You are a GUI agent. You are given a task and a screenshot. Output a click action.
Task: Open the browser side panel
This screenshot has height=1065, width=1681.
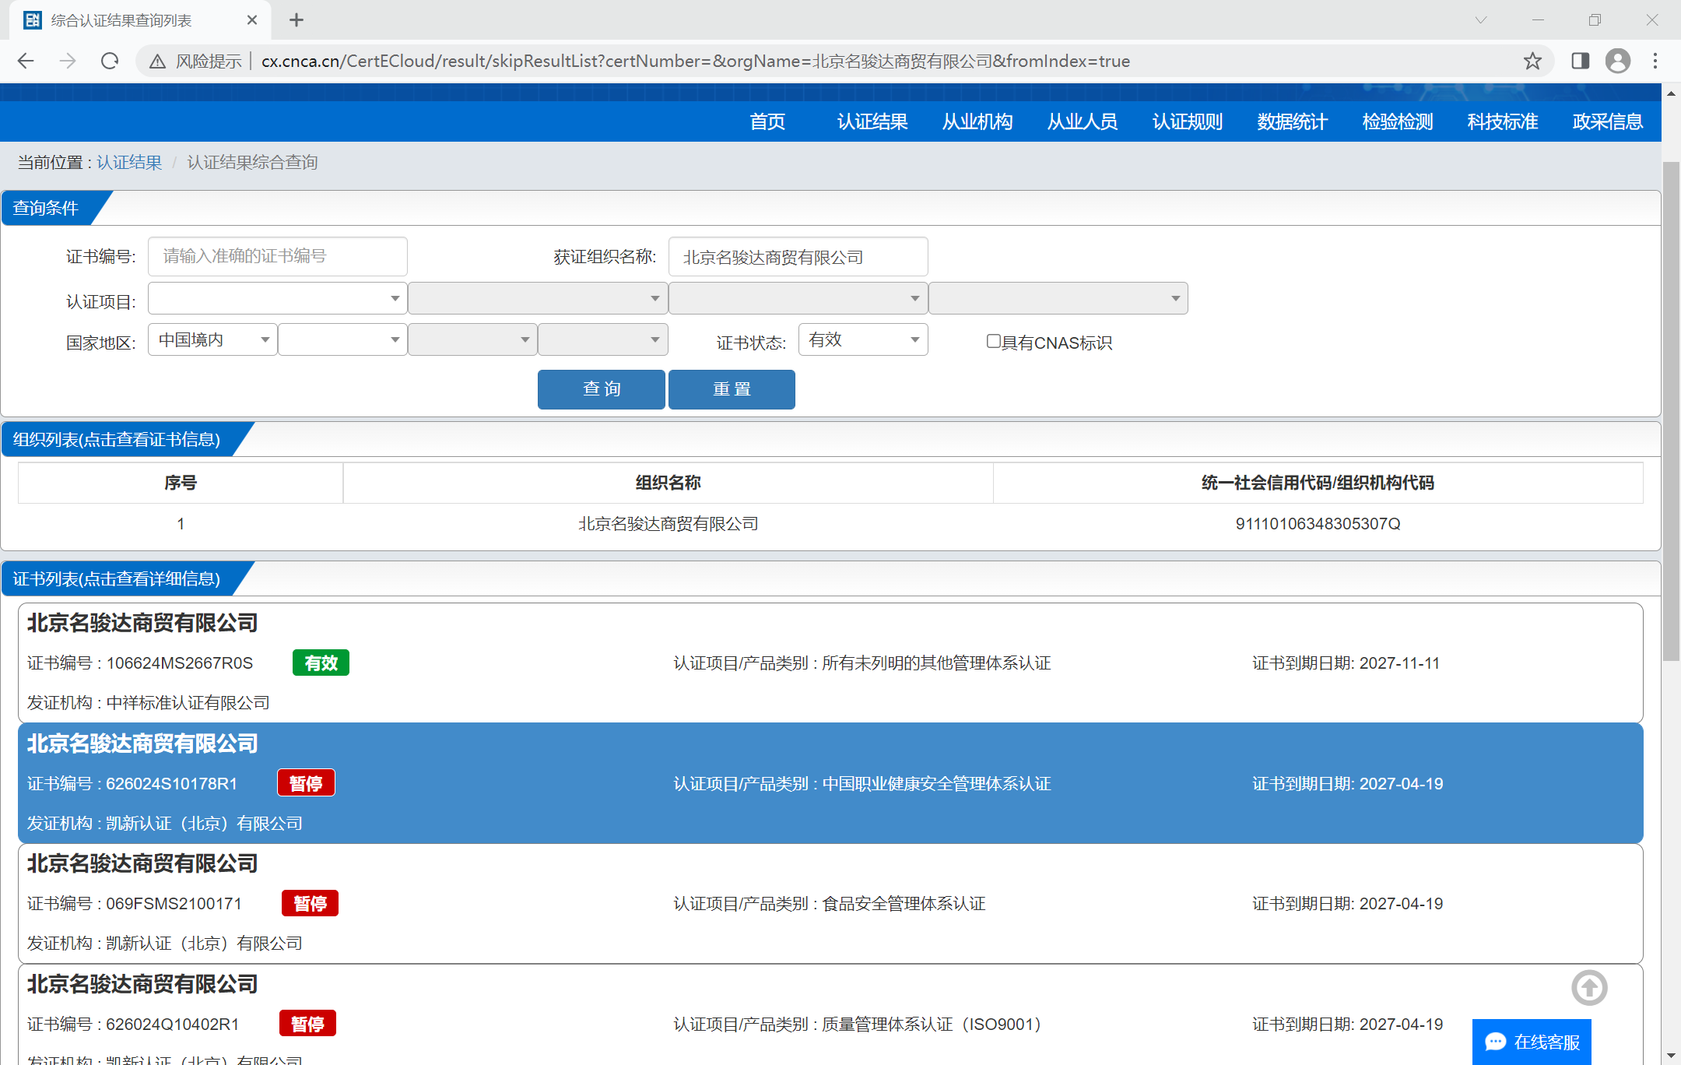tap(1580, 61)
